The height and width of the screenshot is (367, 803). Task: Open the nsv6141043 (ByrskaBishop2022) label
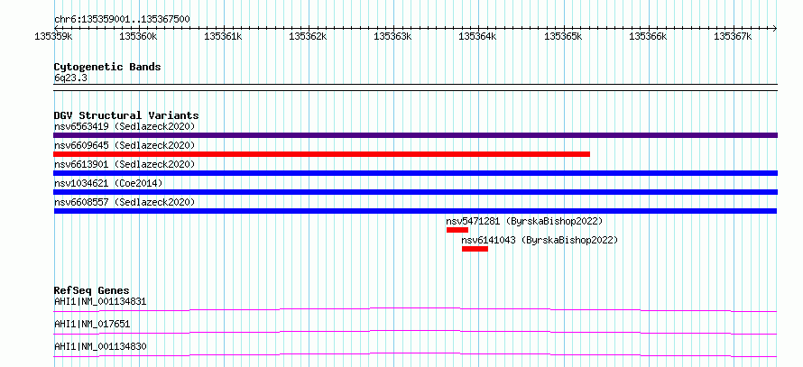(540, 240)
